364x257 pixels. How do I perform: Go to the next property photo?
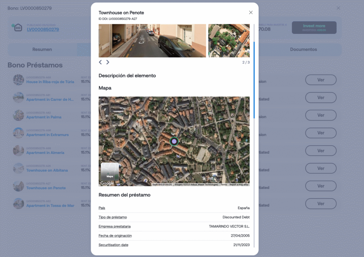108,62
